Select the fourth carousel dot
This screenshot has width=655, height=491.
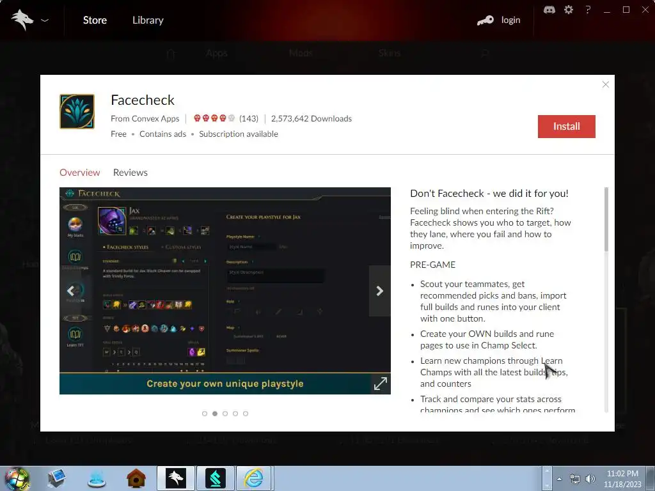[235, 414]
